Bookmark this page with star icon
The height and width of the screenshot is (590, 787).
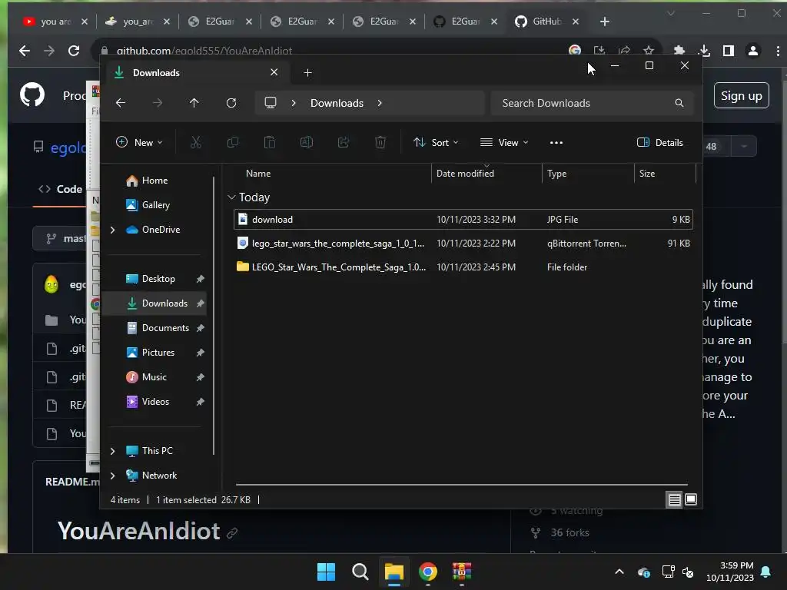tap(649, 51)
